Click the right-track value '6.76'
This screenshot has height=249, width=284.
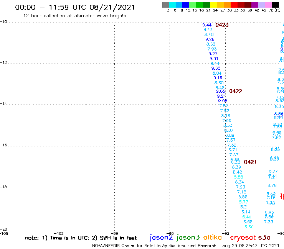tap(272, 185)
